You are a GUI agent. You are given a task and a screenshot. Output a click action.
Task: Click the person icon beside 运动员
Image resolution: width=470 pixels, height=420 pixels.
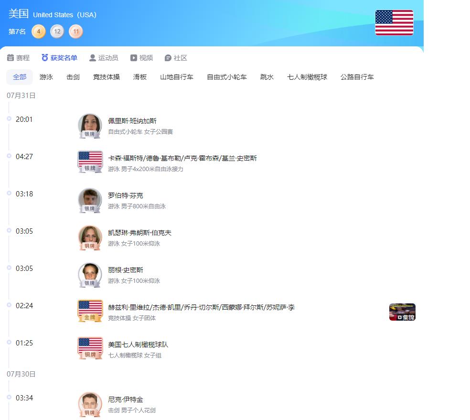pos(93,57)
